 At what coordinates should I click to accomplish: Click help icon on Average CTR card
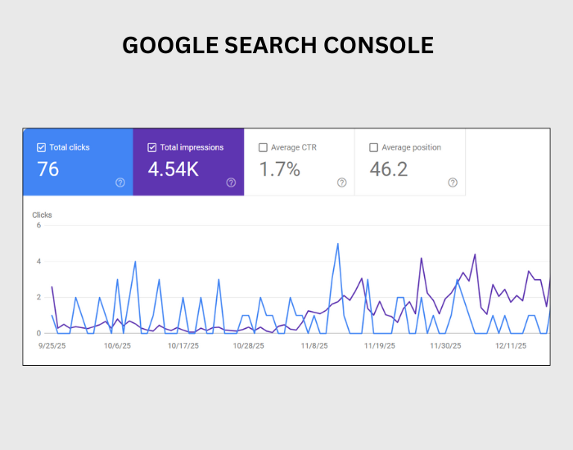pyautogui.click(x=342, y=182)
